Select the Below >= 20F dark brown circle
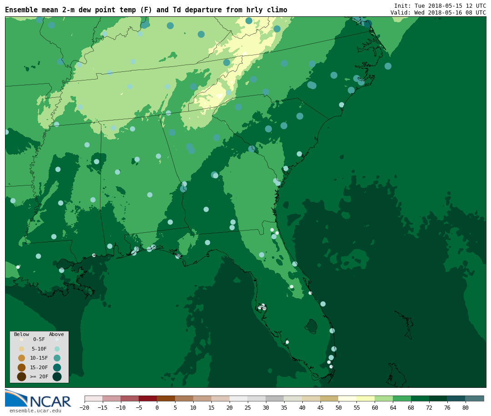The width and height of the screenshot is (491, 416). [x=21, y=376]
